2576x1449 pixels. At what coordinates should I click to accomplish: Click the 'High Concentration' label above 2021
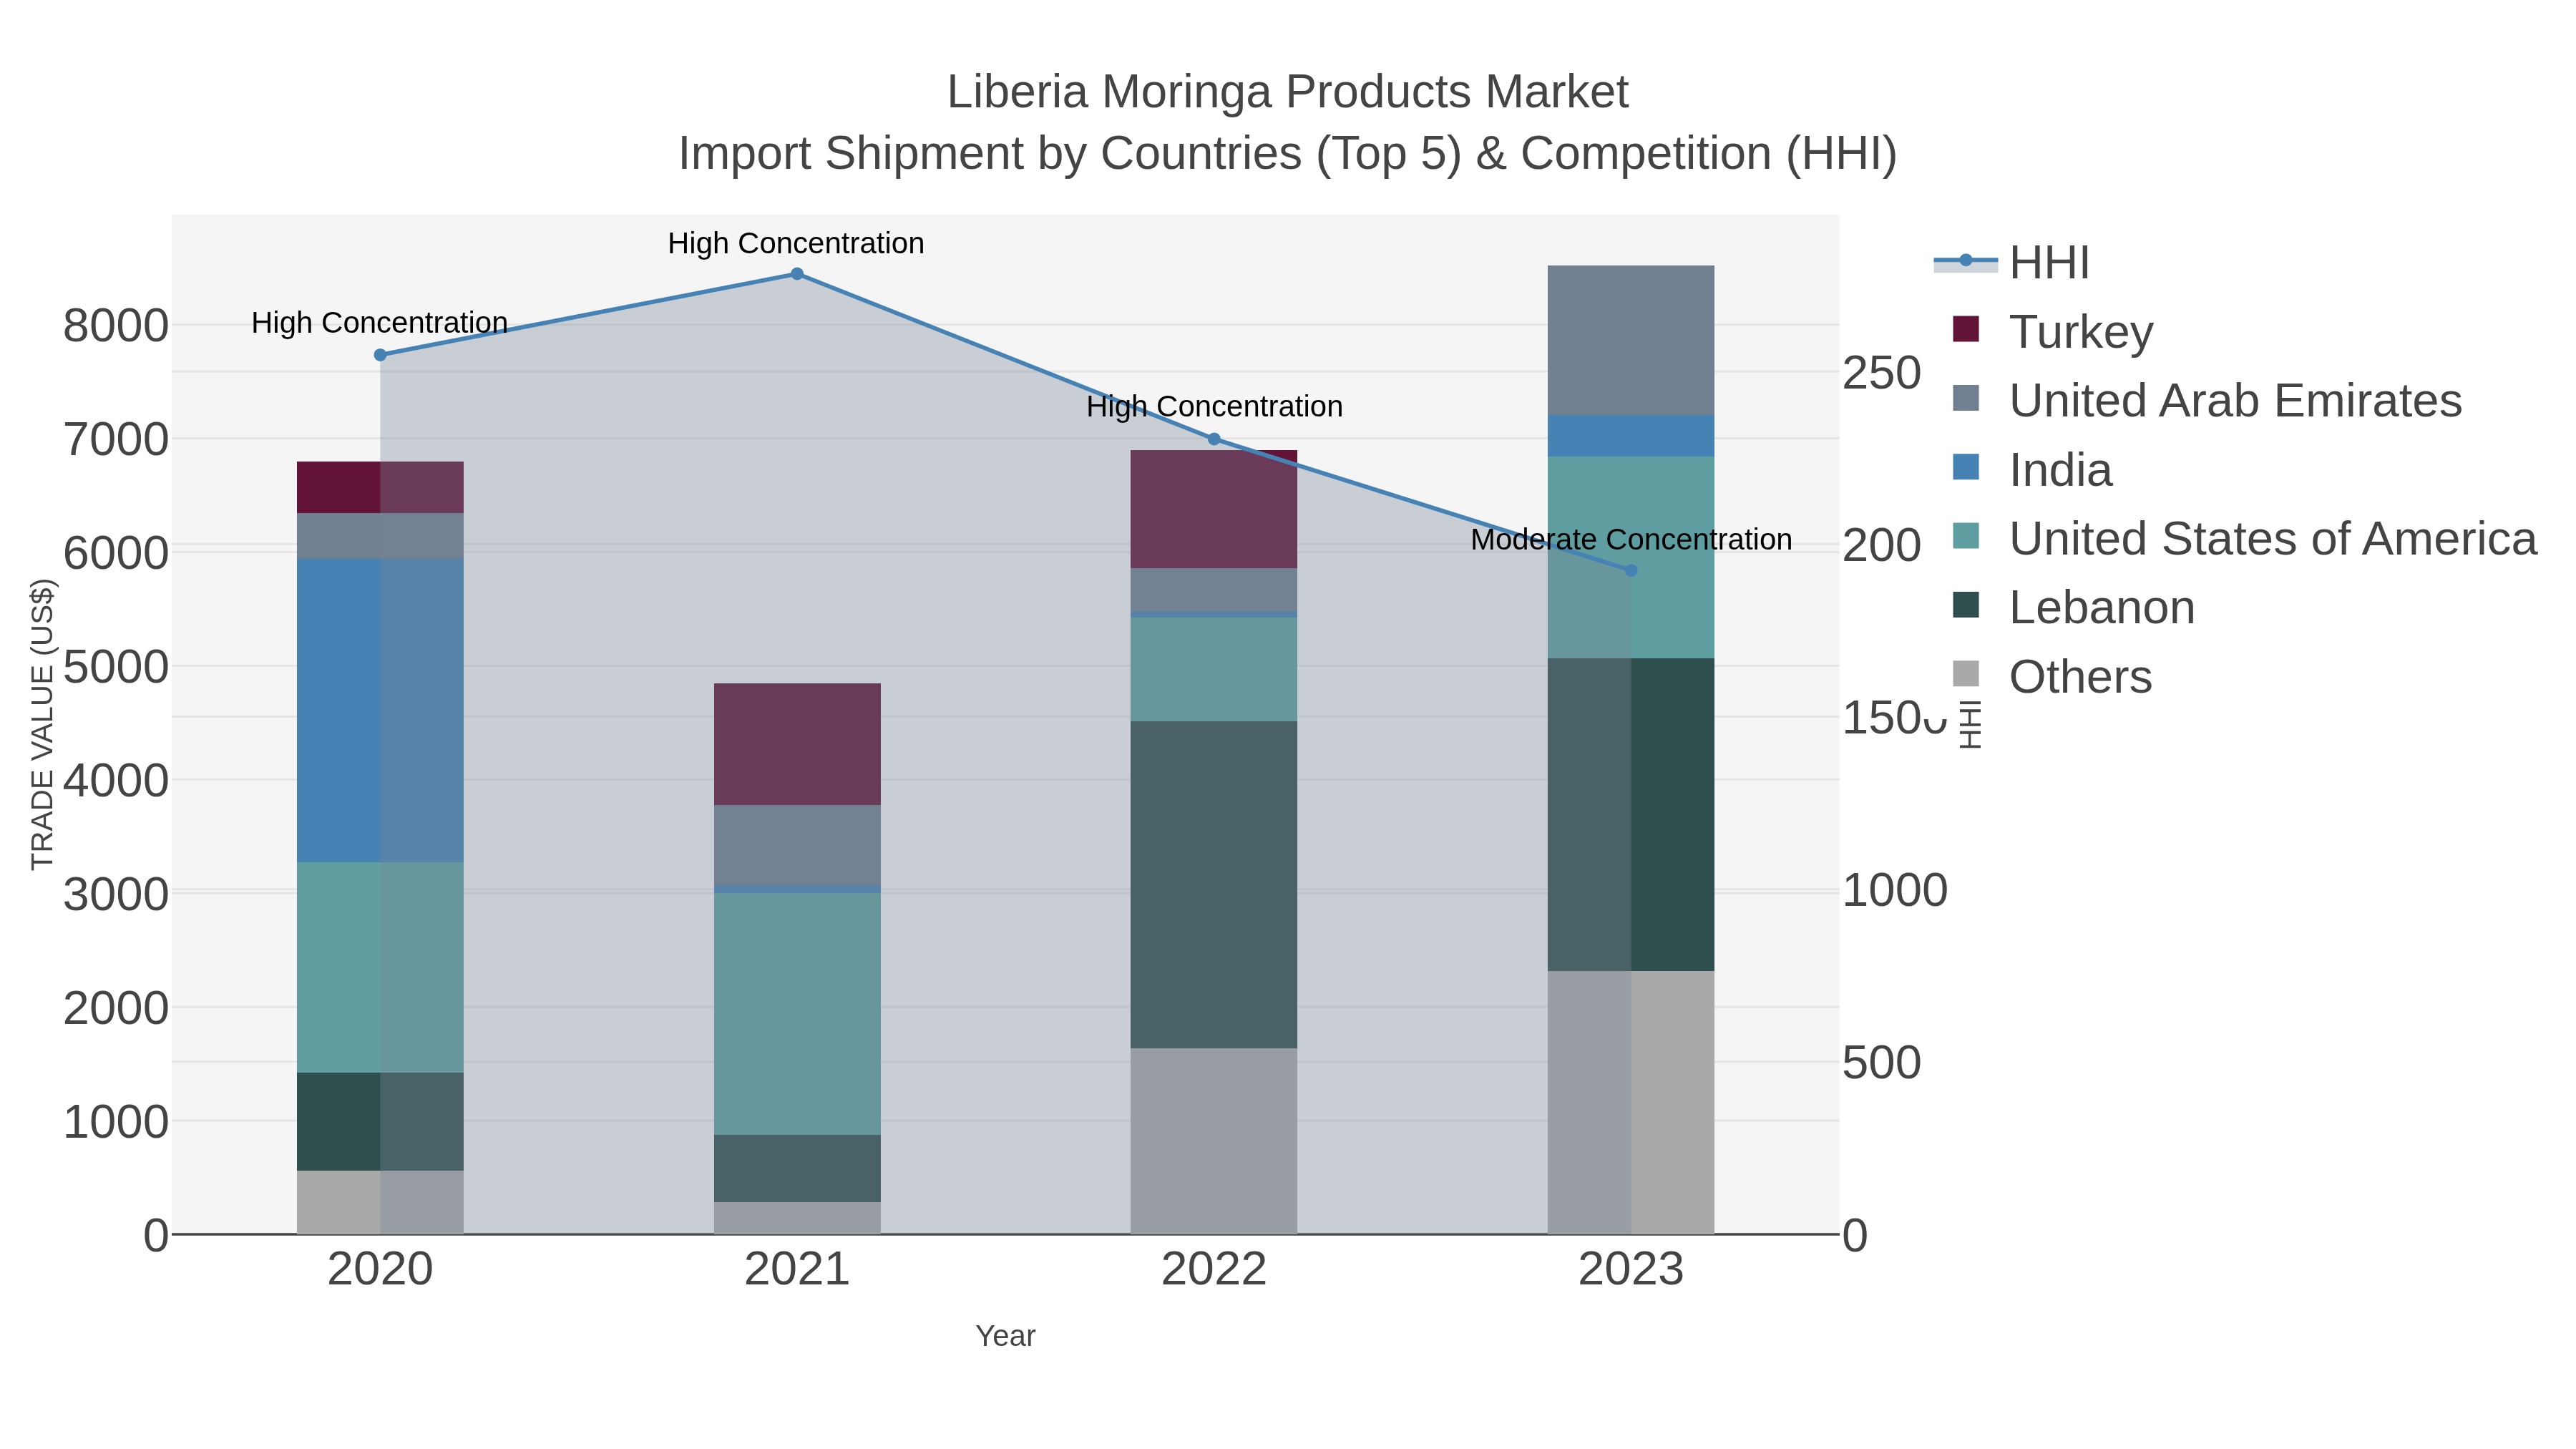[796, 243]
